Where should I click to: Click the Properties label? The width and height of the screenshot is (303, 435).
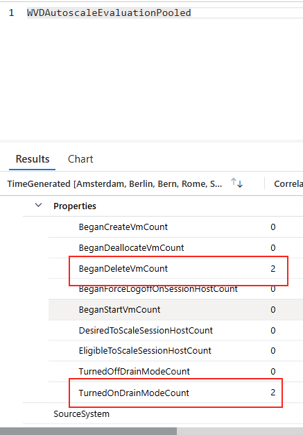point(75,206)
